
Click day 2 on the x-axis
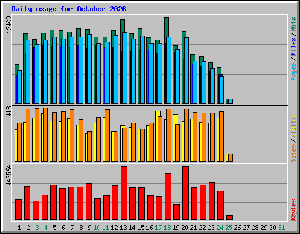pos(28,228)
